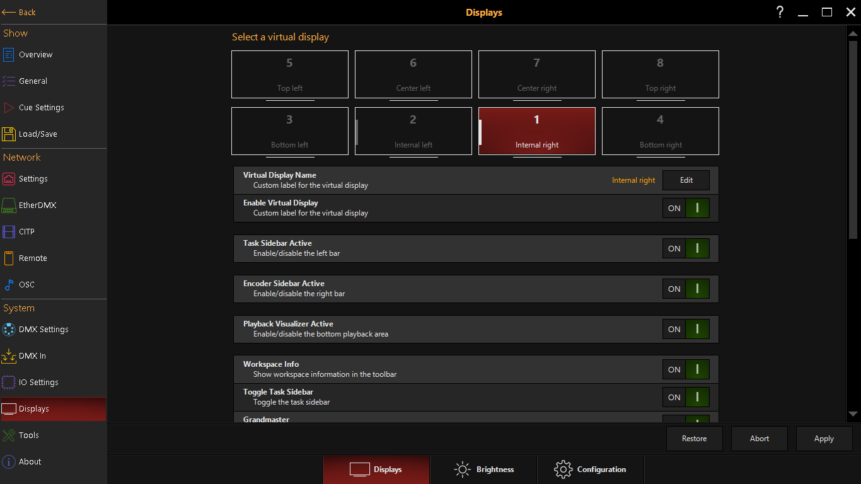This screenshot has height=484, width=861.
Task: Switch to the Brightness tab
Action: pos(483,470)
